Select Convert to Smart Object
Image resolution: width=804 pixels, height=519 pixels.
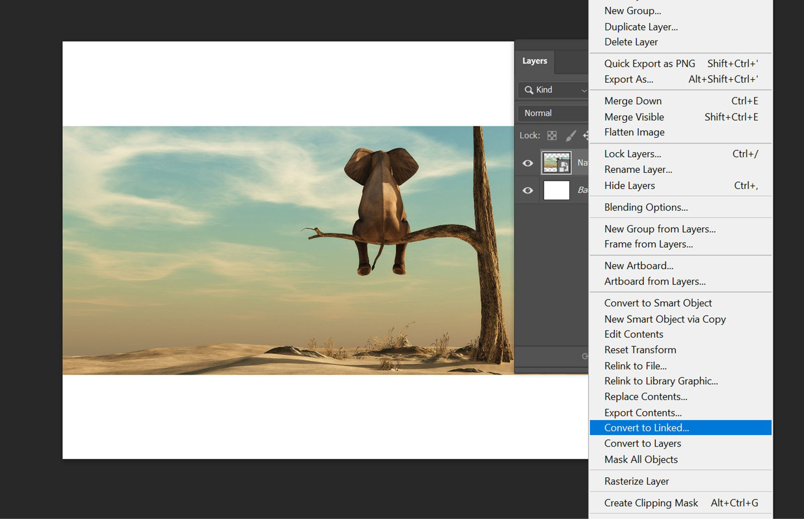[x=657, y=303]
